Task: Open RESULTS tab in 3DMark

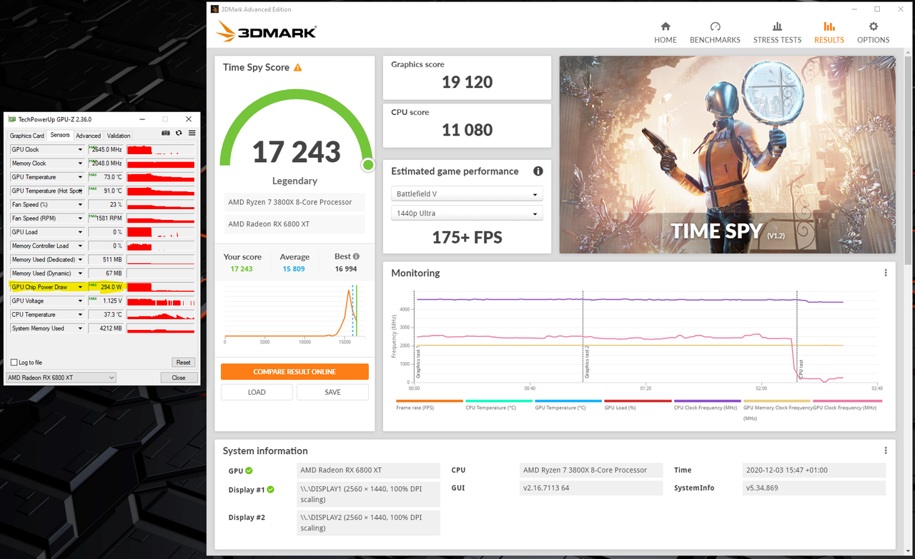Action: pyautogui.click(x=829, y=32)
